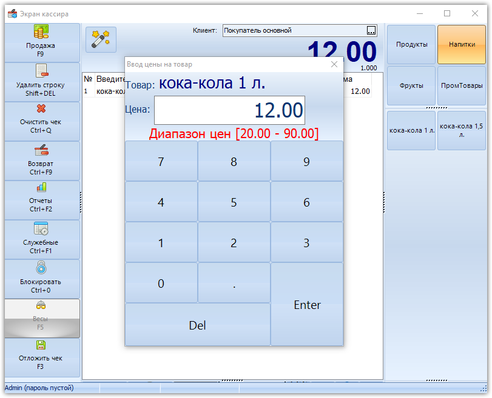Switch to Продукты category
The height and width of the screenshot is (398, 492).
pos(411,44)
